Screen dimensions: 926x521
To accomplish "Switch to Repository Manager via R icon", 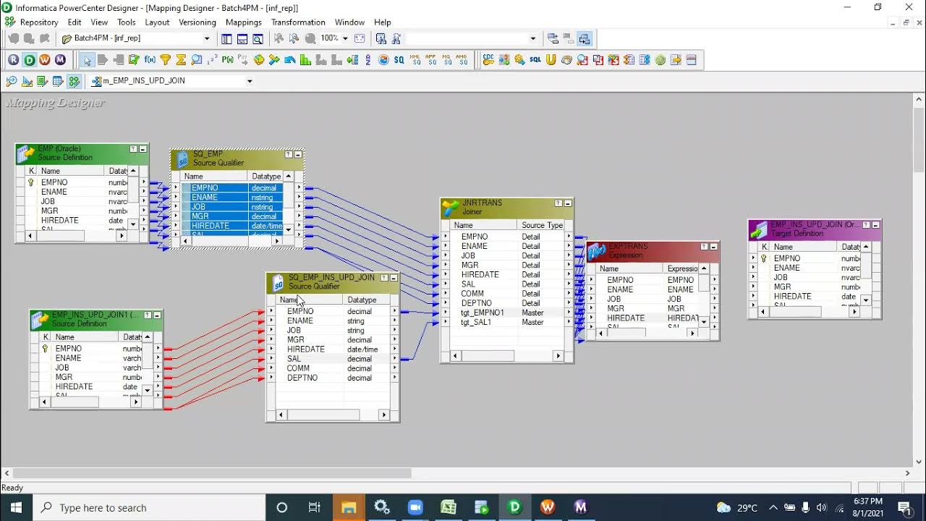I will tap(13, 60).
